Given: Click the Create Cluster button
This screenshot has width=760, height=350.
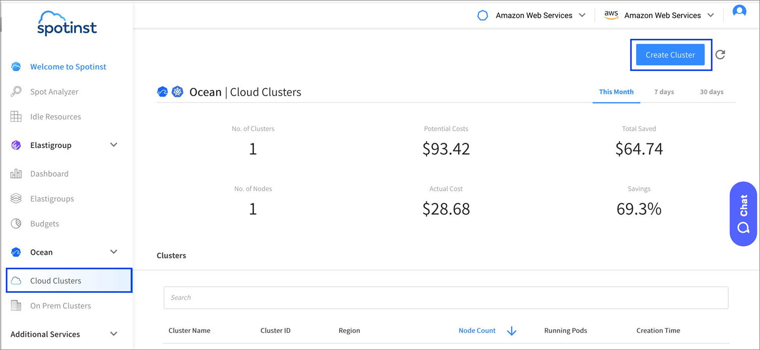Looking at the screenshot, I should point(670,55).
